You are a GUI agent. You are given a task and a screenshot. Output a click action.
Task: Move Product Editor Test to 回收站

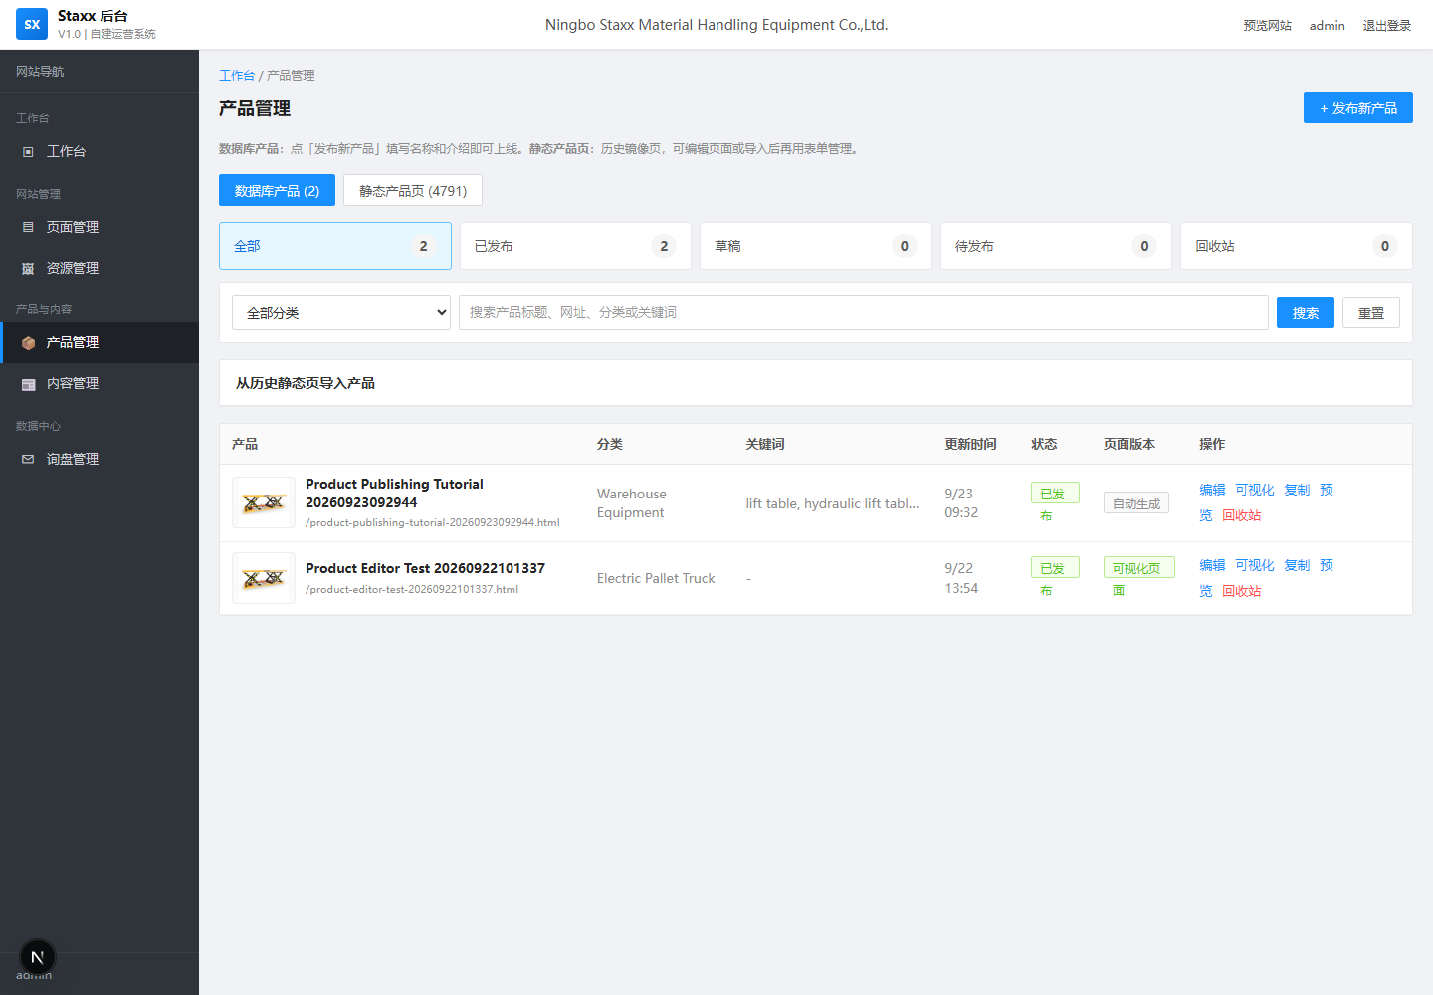click(x=1242, y=591)
